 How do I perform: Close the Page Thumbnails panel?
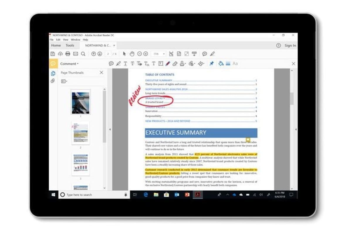[101, 73]
